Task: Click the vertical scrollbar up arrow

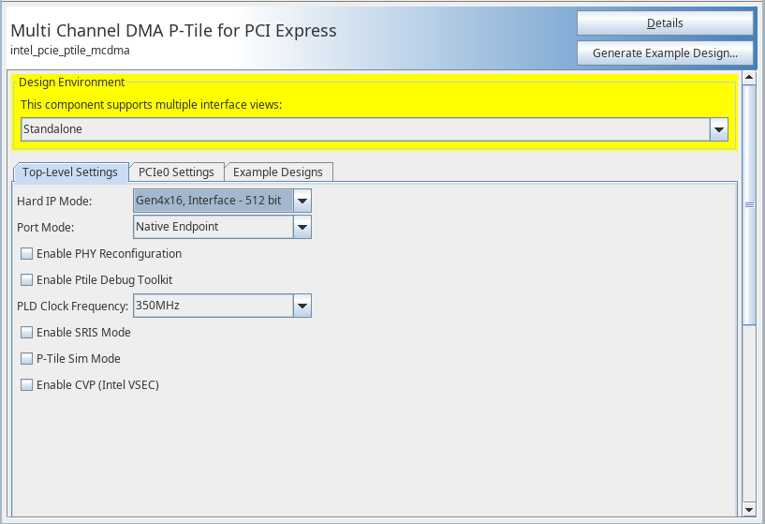Action: 748,78
